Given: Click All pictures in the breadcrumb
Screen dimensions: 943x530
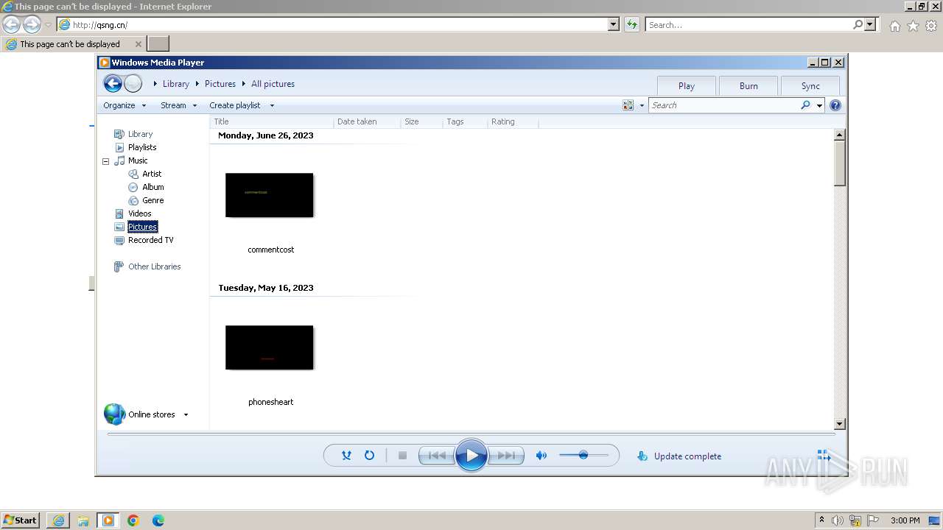Looking at the screenshot, I should tap(273, 84).
